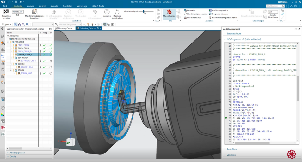Collapse BOHREN group node
Viewport: 302px width, 162px height.
tap(11, 64)
